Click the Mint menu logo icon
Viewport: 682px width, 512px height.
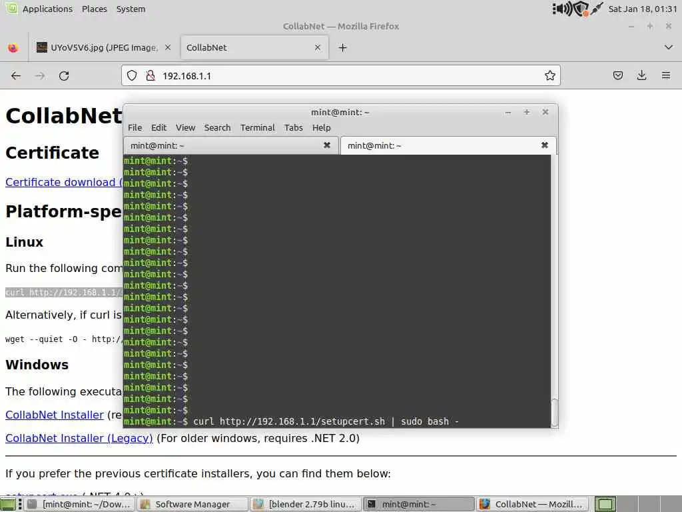tap(11, 8)
